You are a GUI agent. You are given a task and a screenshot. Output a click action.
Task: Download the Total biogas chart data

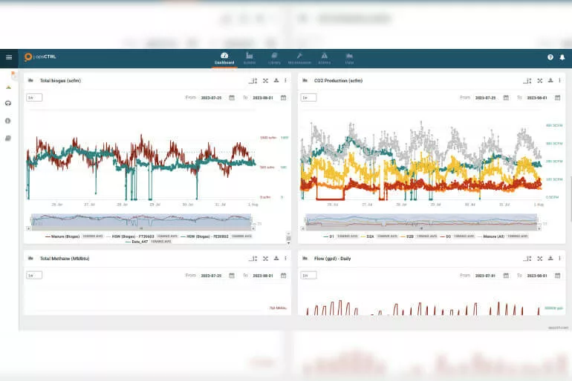276,80
